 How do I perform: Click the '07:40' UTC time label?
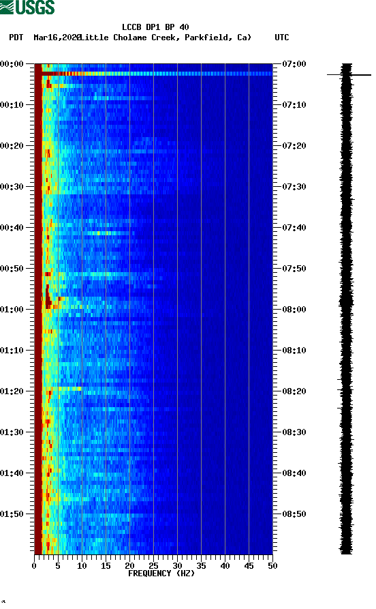(294, 227)
